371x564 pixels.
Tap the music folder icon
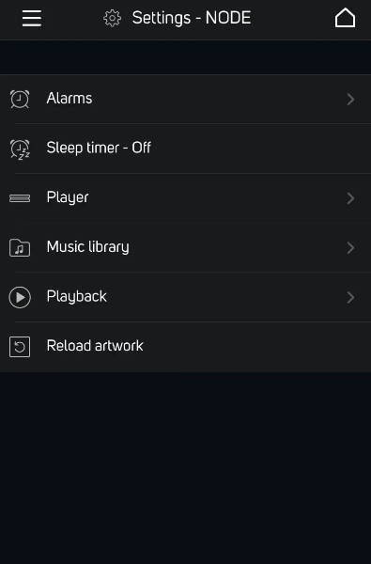pos(20,248)
